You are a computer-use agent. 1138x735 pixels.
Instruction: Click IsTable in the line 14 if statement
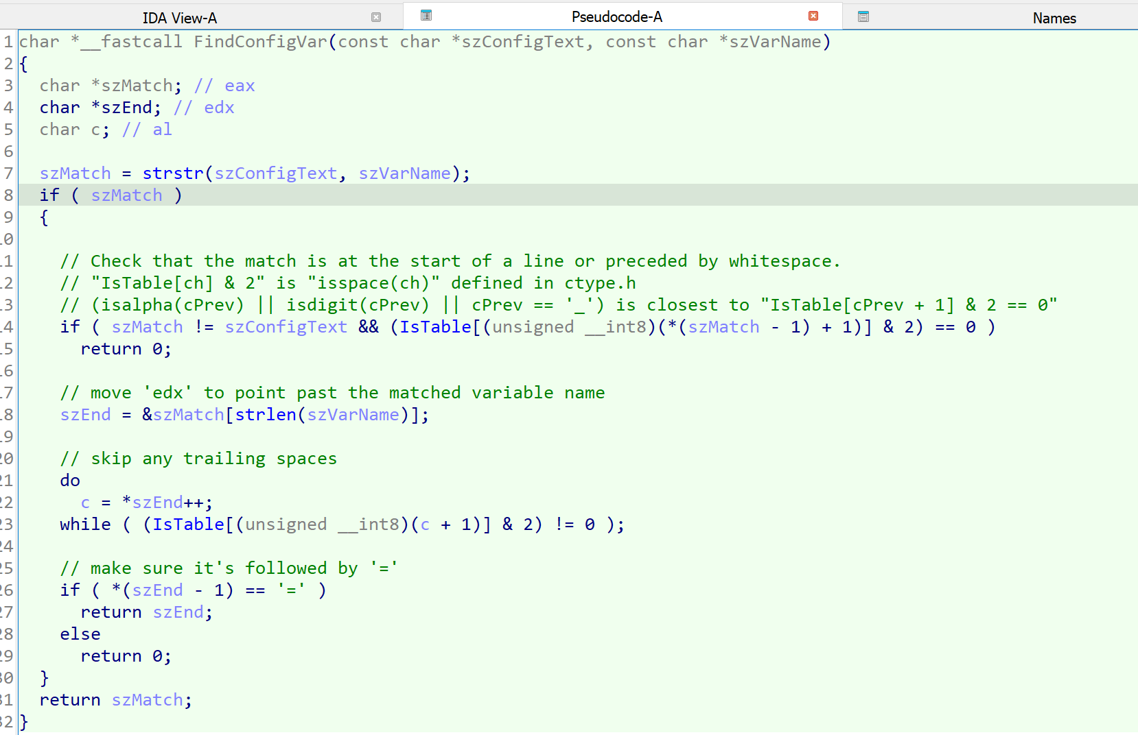click(x=436, y=327)
